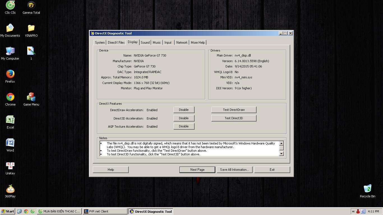Click the Test Direct3D button

(x=234, y=118)
